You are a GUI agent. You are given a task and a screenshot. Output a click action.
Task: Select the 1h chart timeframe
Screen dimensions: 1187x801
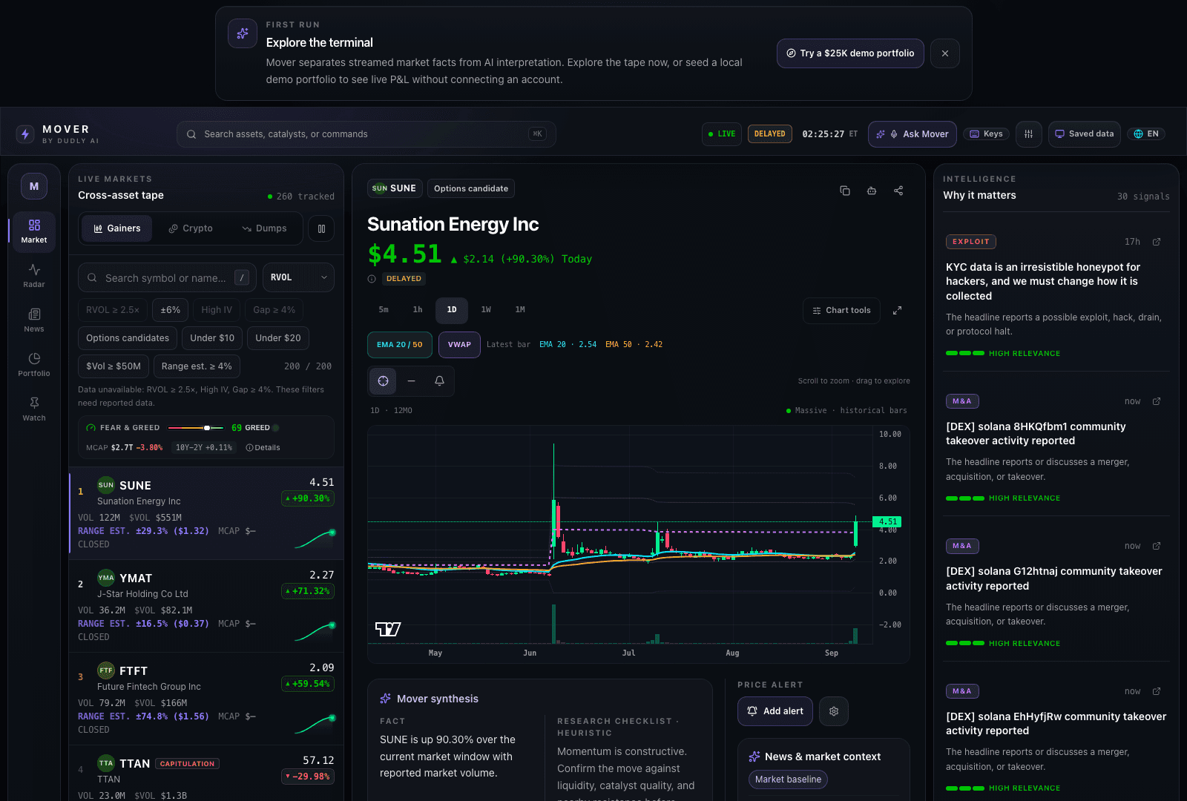418,310
